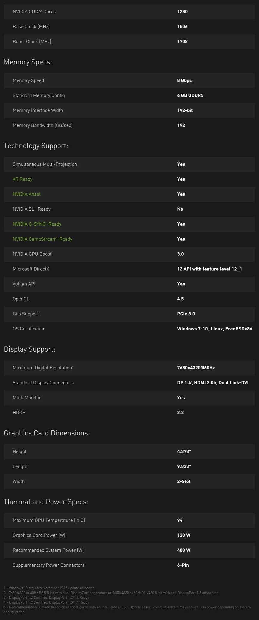The width and height of the screenshot is (259, 620).
Task: Select the card Length value 9.823"
Action: coord(184,466)
